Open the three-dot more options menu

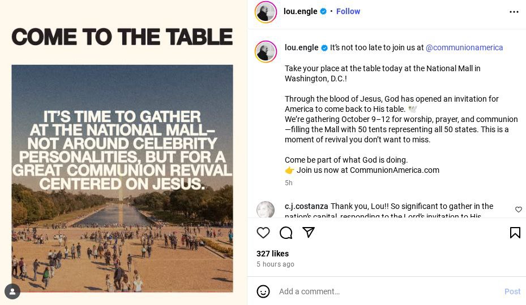click(514, 12)
